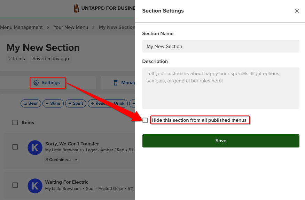Open Your New Menu breadcrumb
The height and width of the screenshot is (200, 305).
point(71,27)
